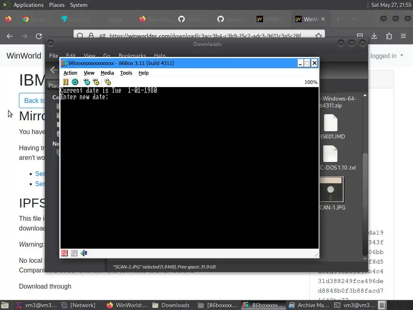This screenshot has width=413, height=310.
Task: Click the 86Box emulated screen area
Action: coord(190,168)
